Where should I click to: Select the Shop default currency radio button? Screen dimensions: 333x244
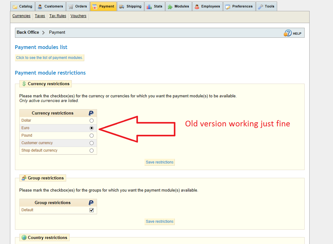click(91, 151)
